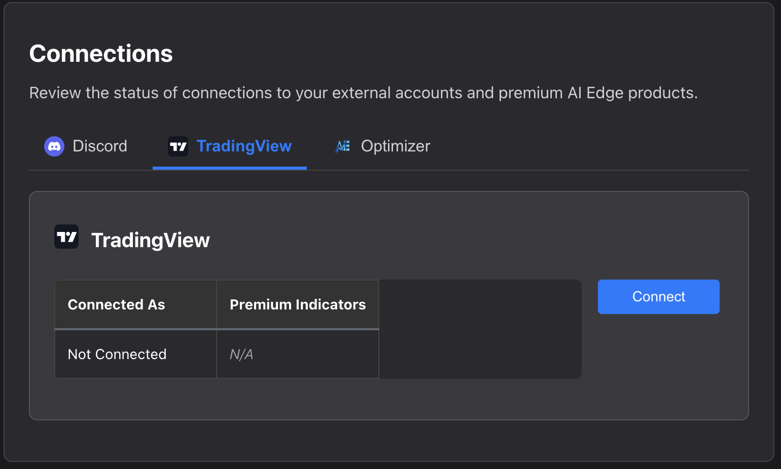Click the Connected As column header

pyautogui.click(x=116, y=304)
